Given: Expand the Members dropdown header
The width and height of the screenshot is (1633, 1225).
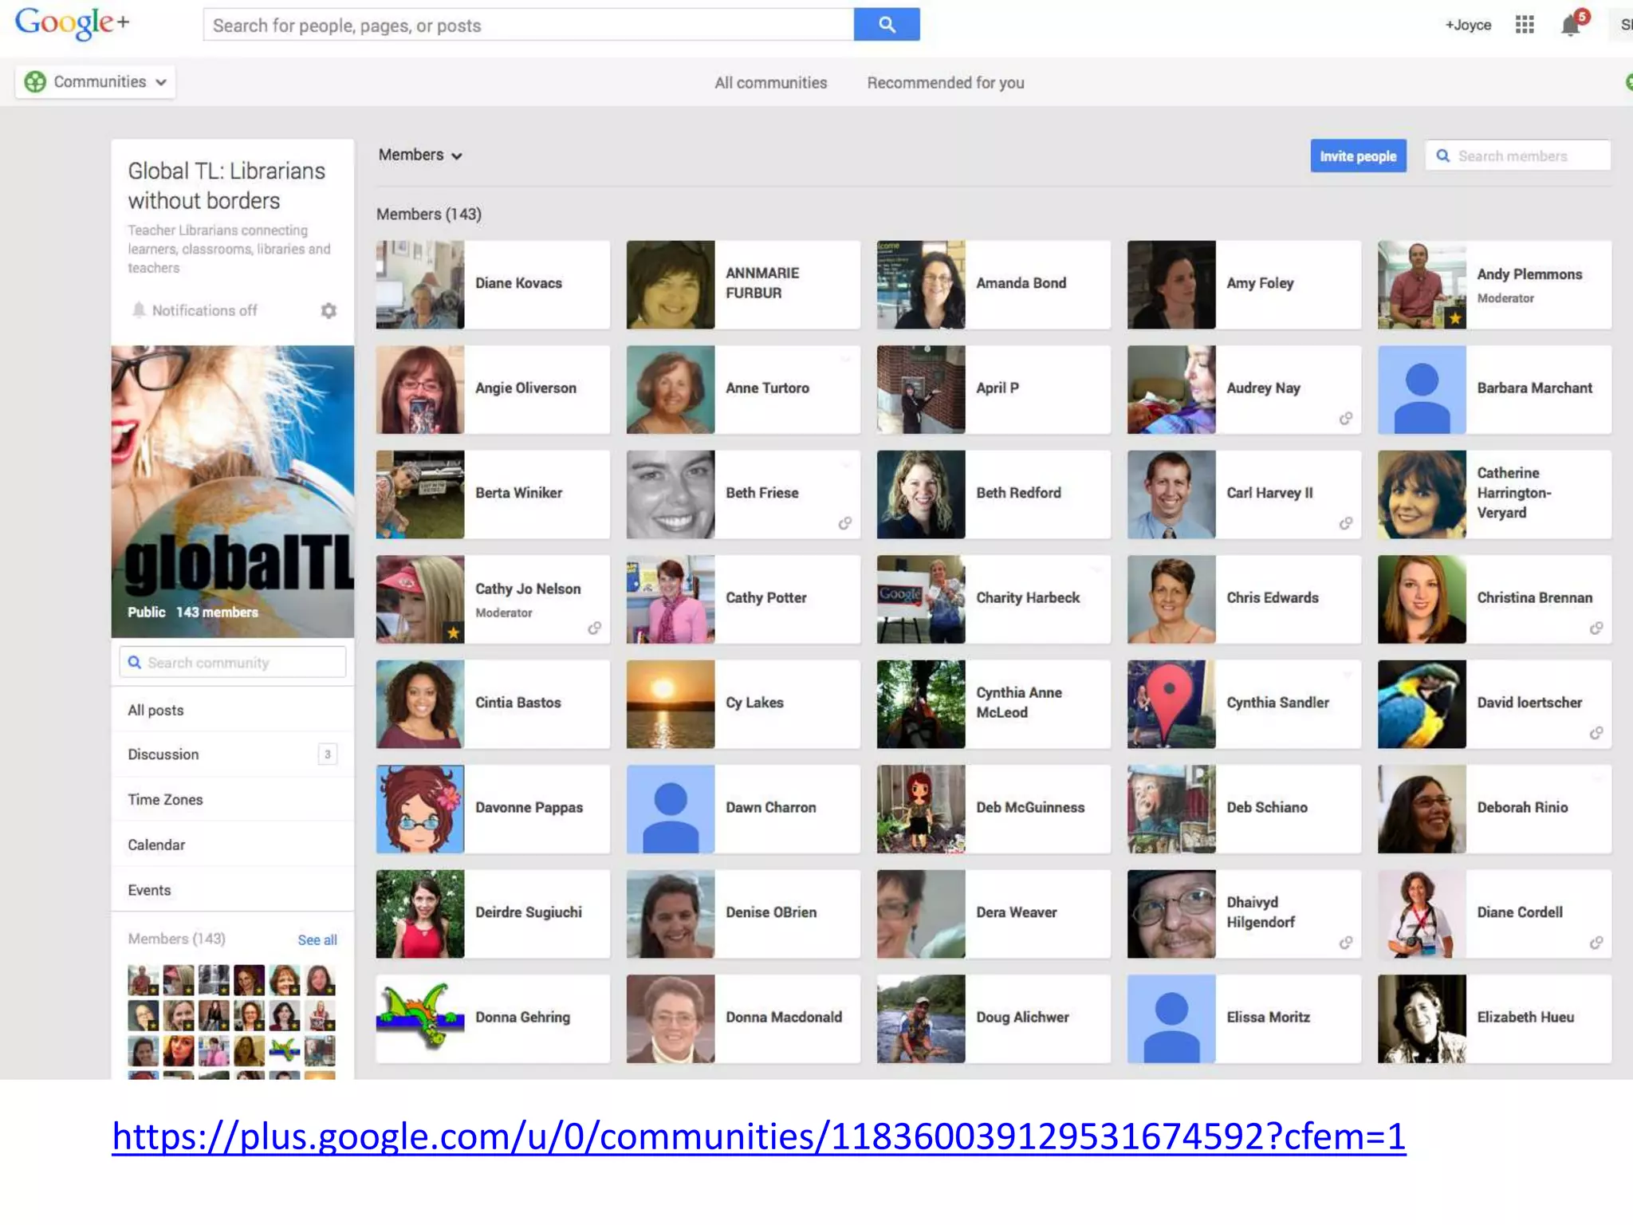Looking at the screenshot, I should click(420, 156).
